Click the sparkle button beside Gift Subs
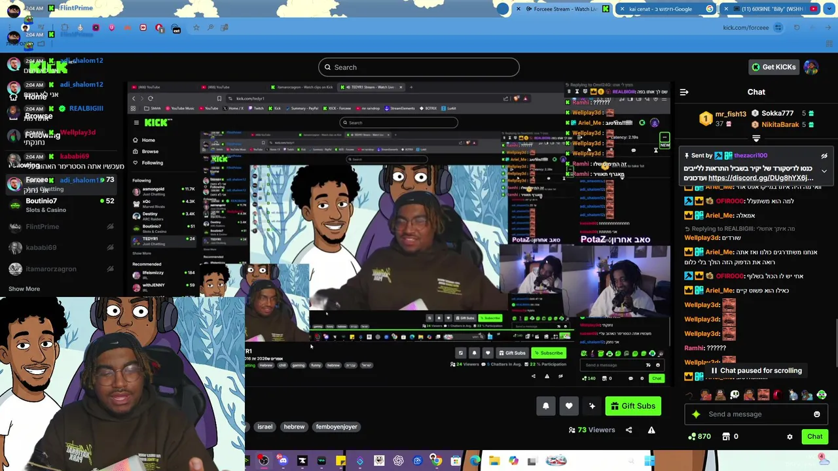The image size is (838, 471). tap(592, 406)
